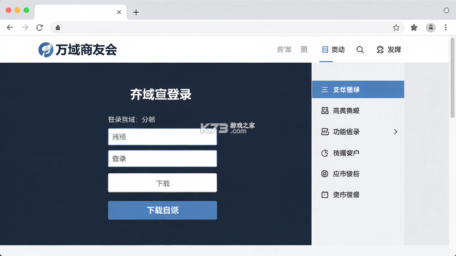Viewport: 456px width, 256px height.
Task: Click the pie chart icon in sidebar
Action: tap(325, 153)
